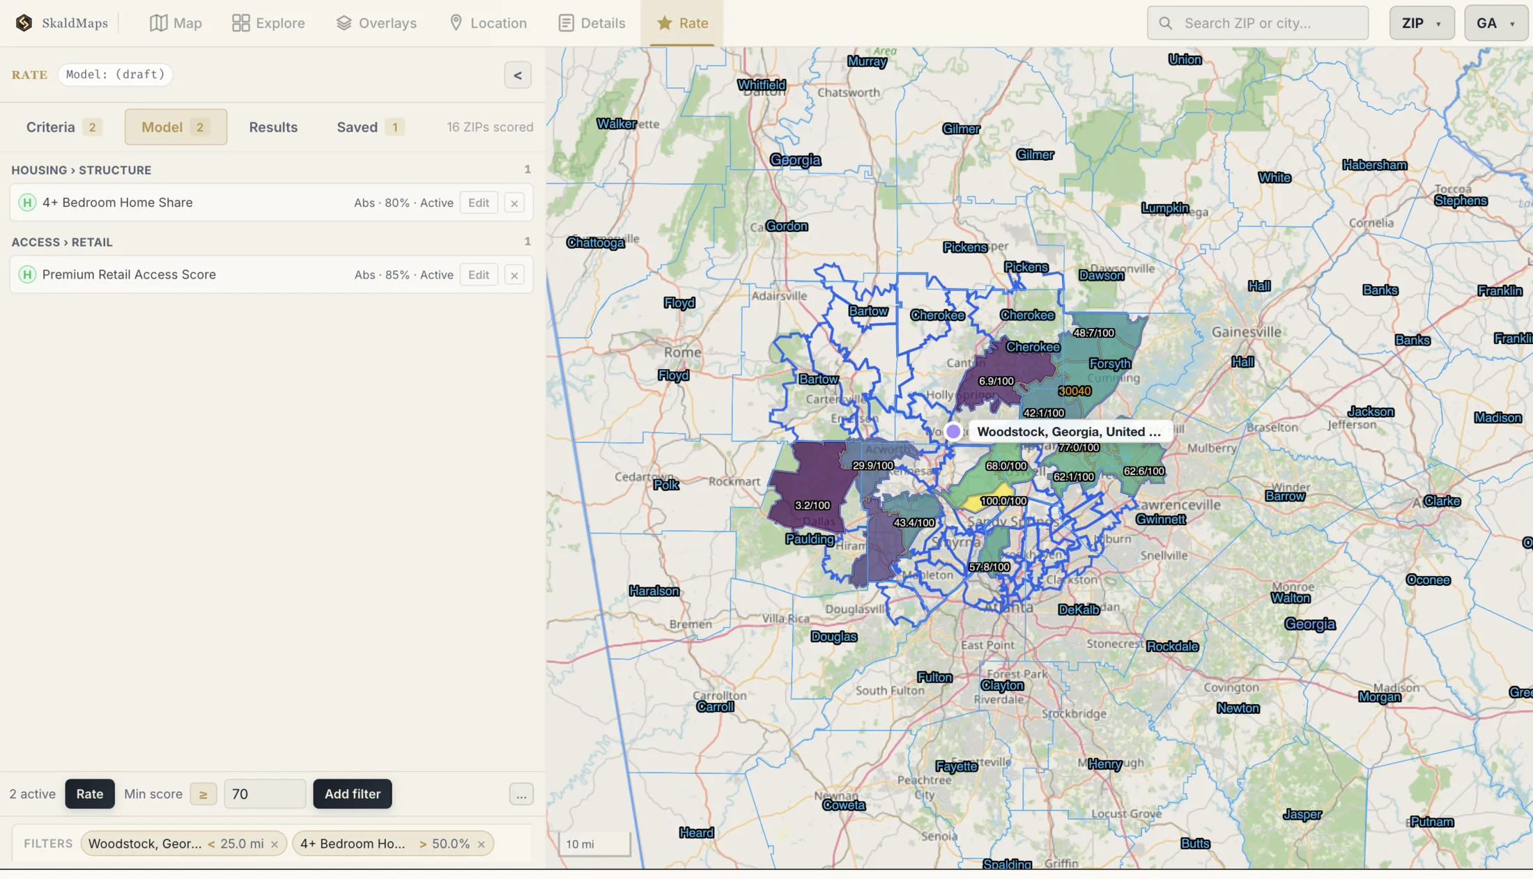Screen dimensions: 1533x879
Task: Click the H badge for Premium Retail Access Score
Action: [27, 274]
